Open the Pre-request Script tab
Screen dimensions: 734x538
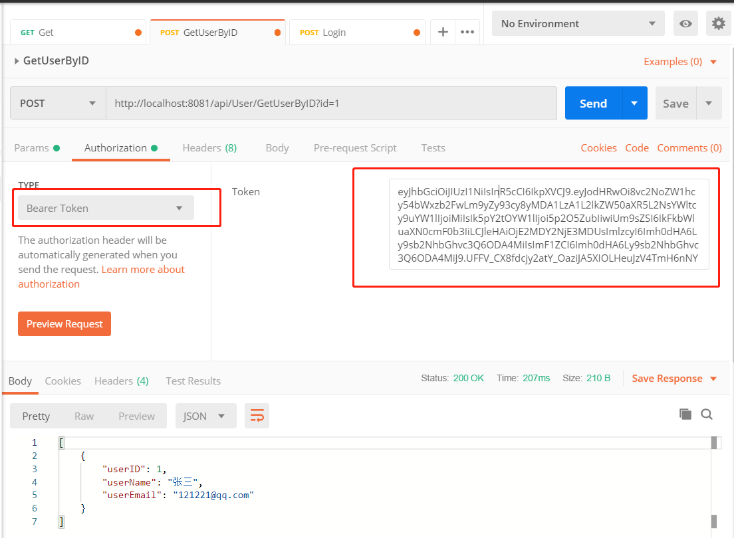tap(355, 148)
